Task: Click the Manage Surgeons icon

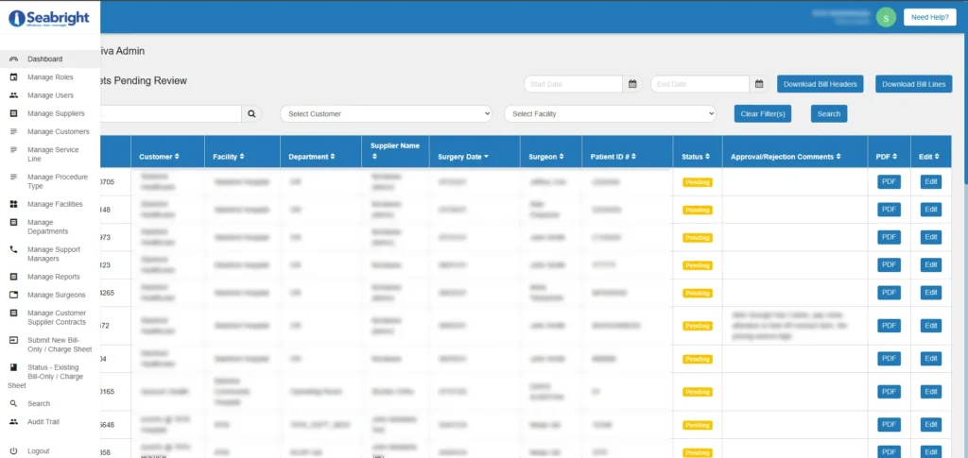Action: tap(13, 295)
